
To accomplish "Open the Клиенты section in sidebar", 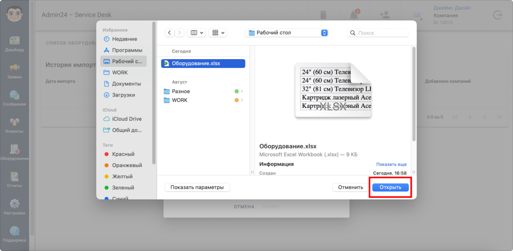I will [x=14, y=125].
